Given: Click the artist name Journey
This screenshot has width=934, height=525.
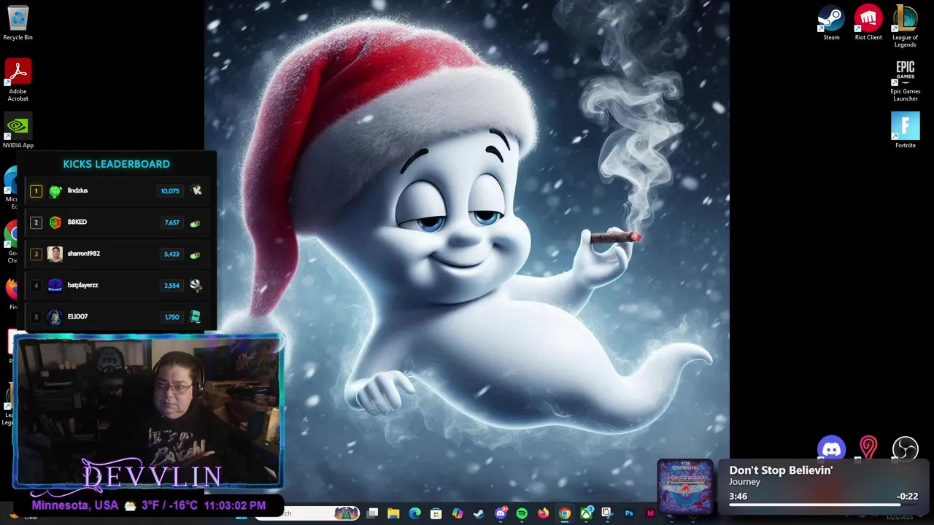Looking at the screenshot, I should click(744, 482).
